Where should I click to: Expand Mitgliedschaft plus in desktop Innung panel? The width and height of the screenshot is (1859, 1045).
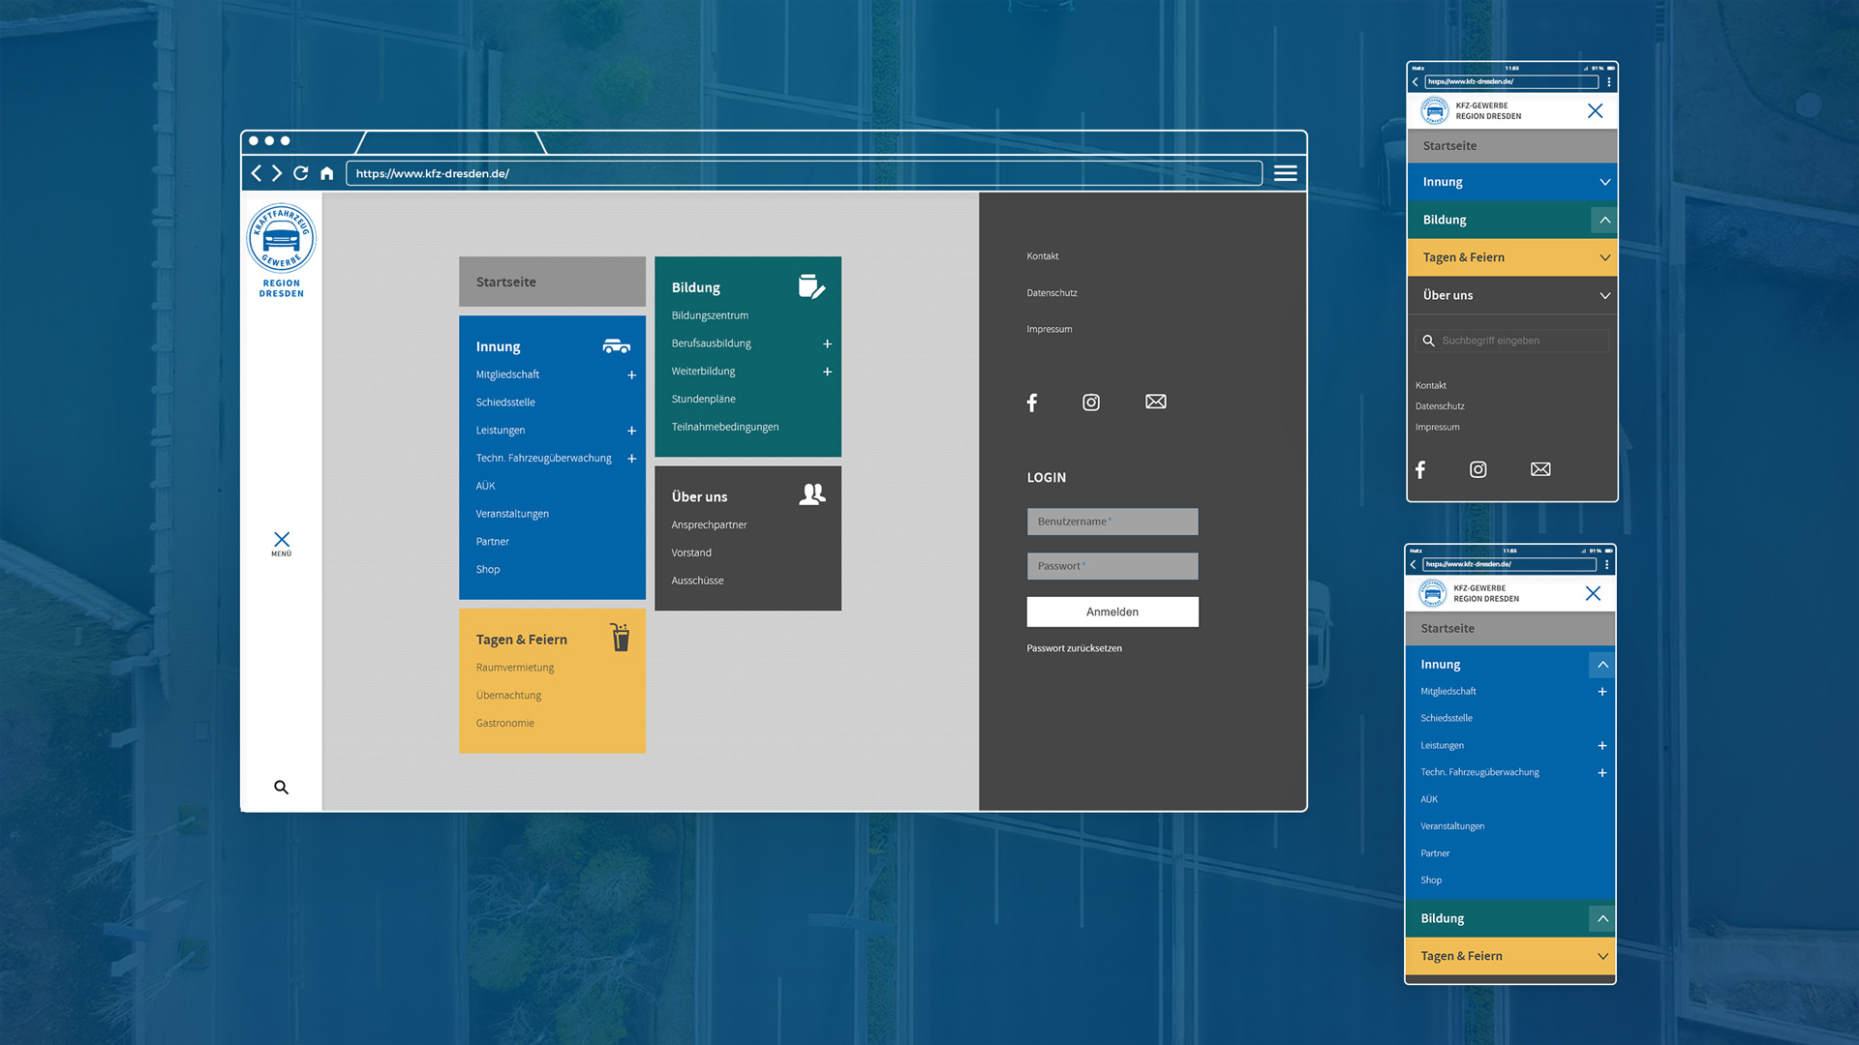(631, 375)
